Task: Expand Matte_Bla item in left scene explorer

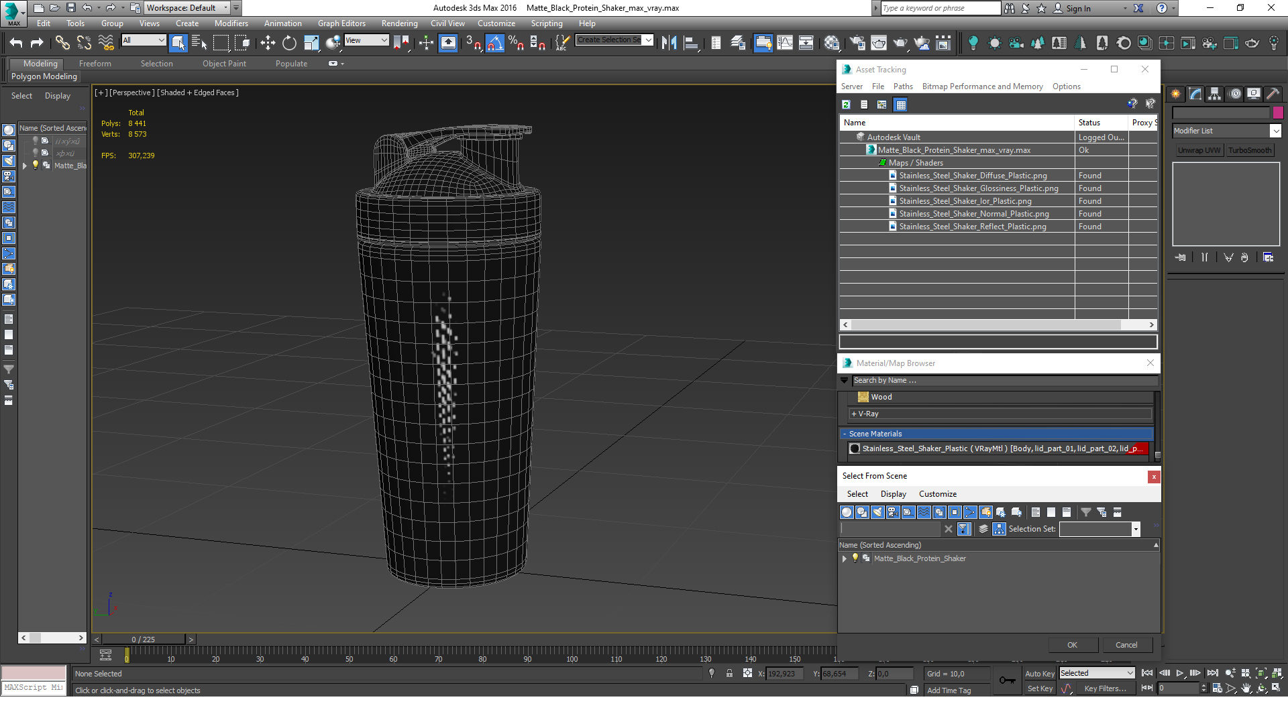Action: [25, 166]
